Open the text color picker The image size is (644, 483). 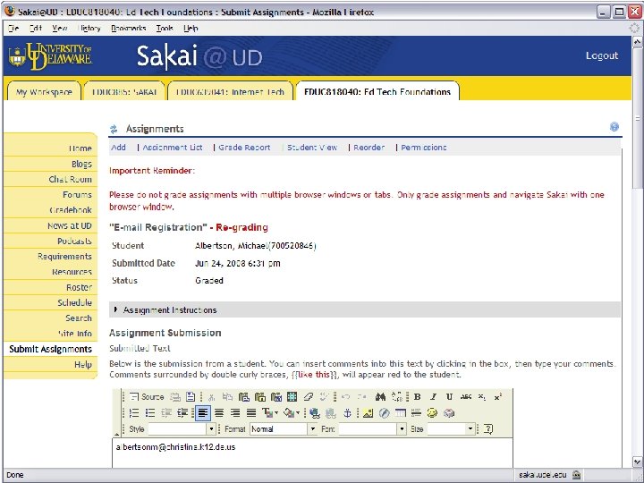pyautogui.click(x=270, y=412)
